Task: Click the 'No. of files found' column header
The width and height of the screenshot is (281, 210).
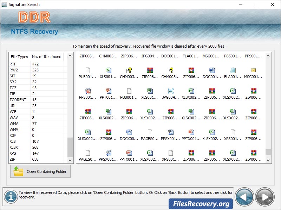Action: coord(47,56)
